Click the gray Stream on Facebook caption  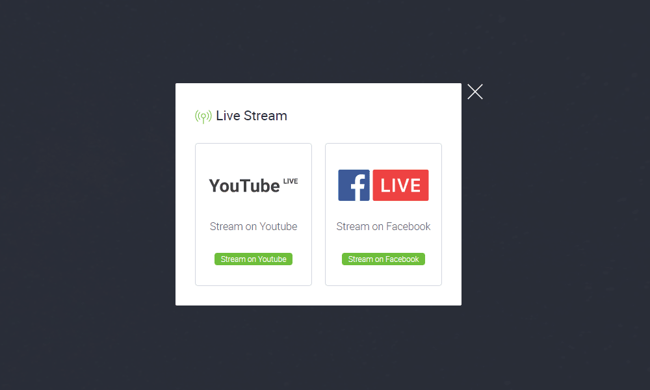[x=383, y=226]
